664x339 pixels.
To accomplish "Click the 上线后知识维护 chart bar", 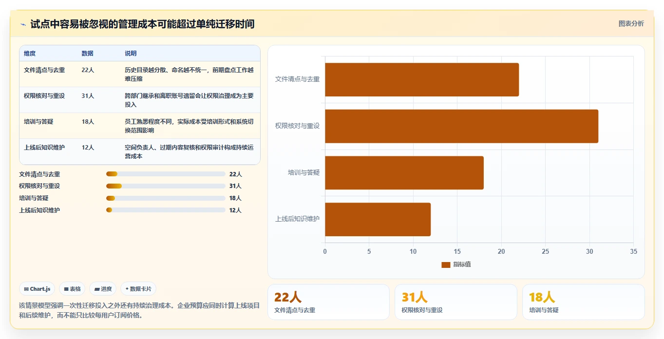I will 378,219.
